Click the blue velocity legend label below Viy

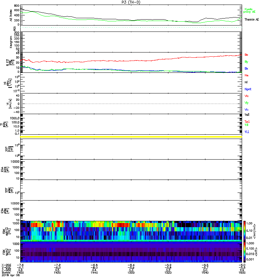tap(246, 110)
